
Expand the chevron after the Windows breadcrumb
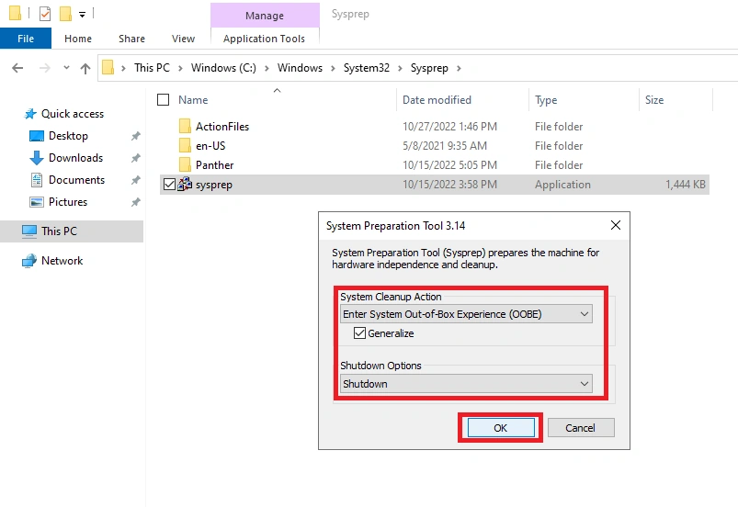coord(334,68)
